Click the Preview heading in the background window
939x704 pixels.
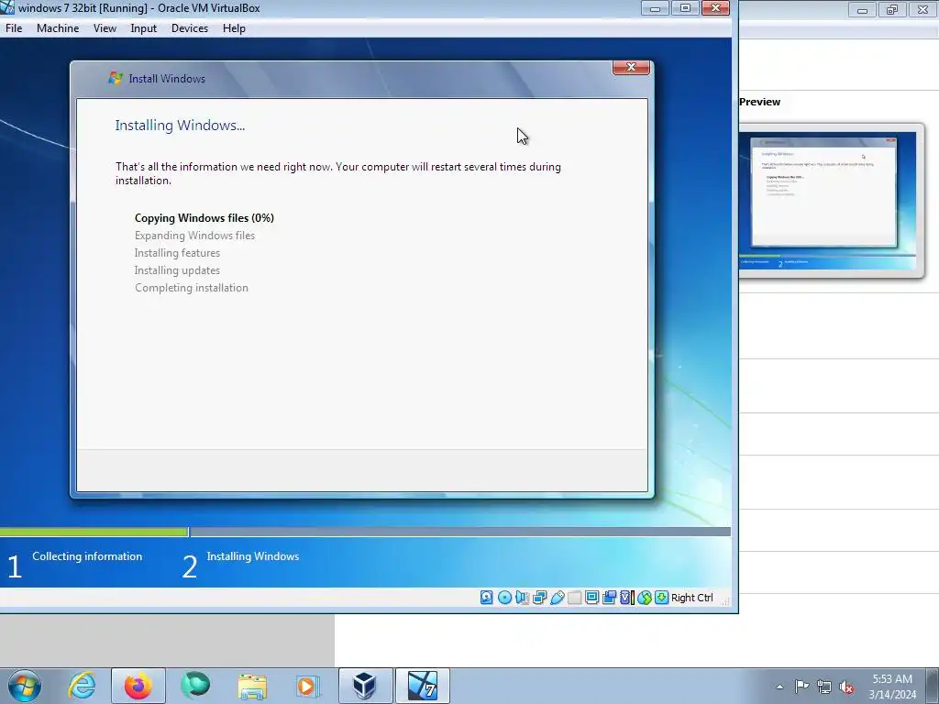(759, 102)
